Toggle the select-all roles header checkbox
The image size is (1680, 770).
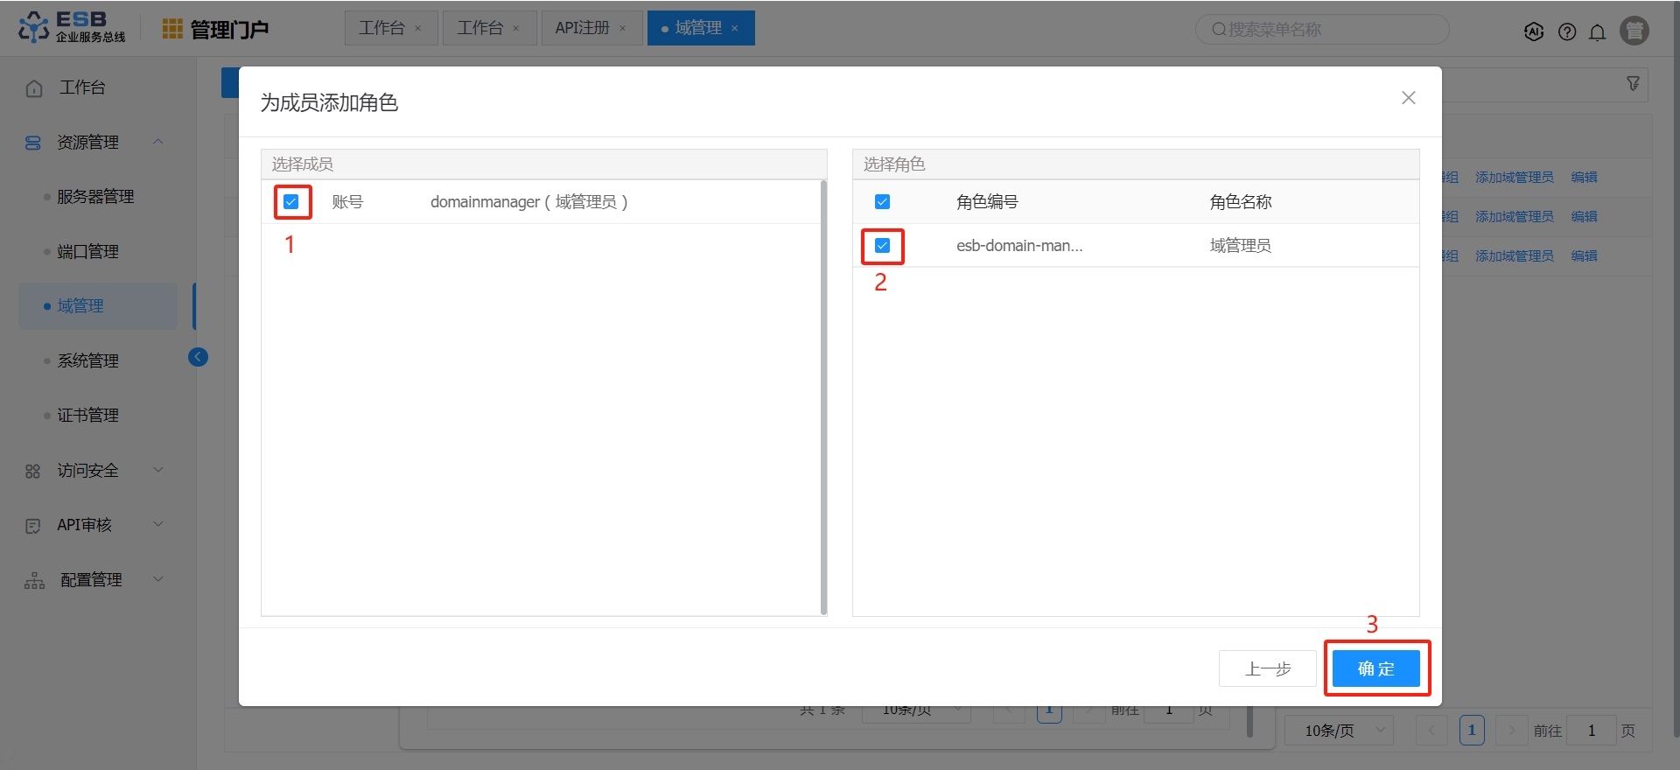click(x=882, y=202)
